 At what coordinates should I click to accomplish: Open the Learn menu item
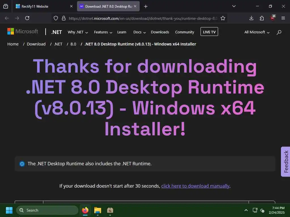pyautogui.click(x=122, y=32)
